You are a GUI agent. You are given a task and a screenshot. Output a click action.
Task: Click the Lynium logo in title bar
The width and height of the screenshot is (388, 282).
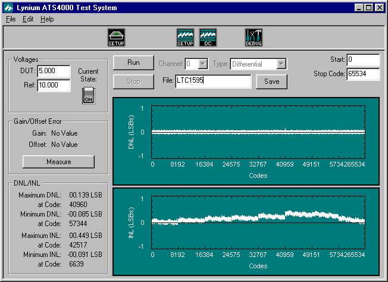tap(9, 8)
